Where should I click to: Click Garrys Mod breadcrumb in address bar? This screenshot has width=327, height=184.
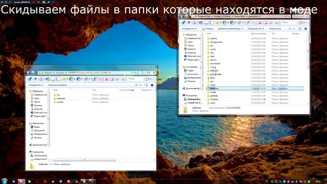pos(240,16)
